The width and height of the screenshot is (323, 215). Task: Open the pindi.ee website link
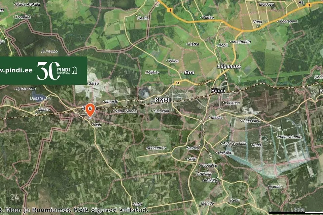point(16,71)
